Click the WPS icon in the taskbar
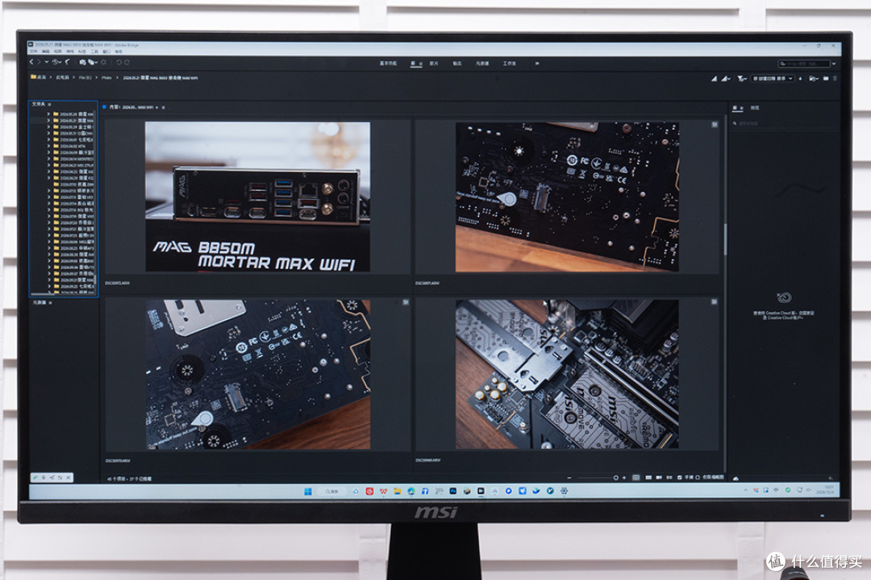This screenshot has width=871, height=580. 383,491
